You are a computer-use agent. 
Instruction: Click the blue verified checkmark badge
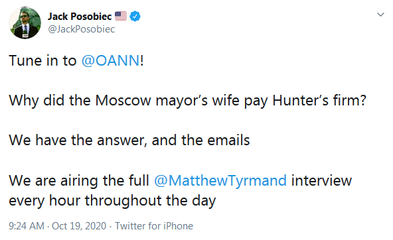pyautogui.click(x=135, y=17)
